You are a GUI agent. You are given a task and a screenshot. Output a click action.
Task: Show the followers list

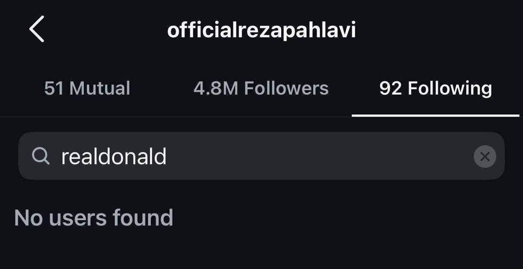coord(261,88)
